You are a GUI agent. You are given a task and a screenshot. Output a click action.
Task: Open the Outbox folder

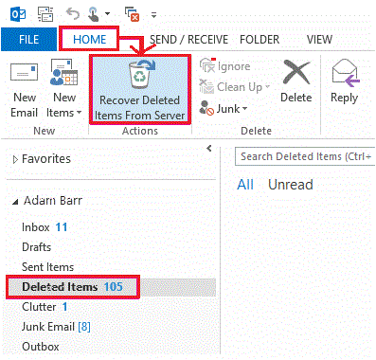tap(41, 347)
